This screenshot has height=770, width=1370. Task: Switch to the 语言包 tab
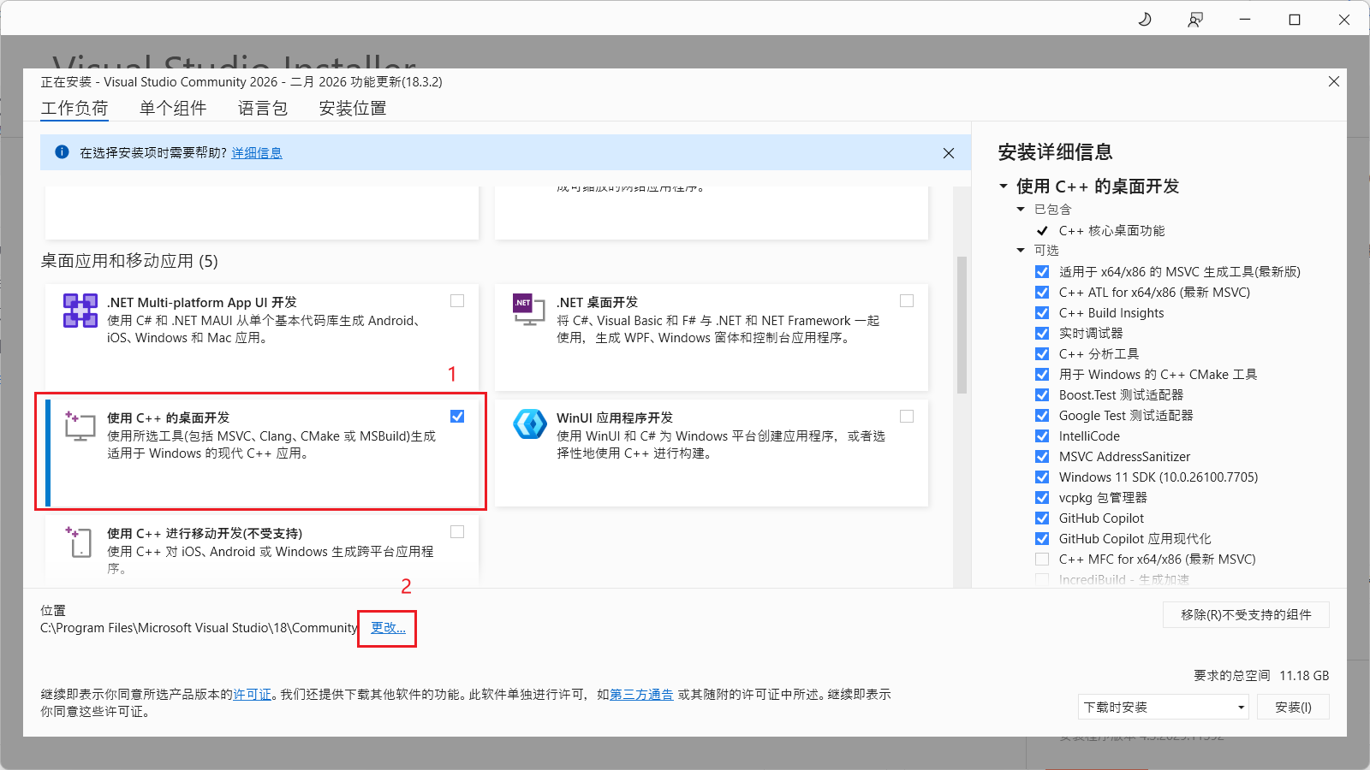(x=263, y=108)
